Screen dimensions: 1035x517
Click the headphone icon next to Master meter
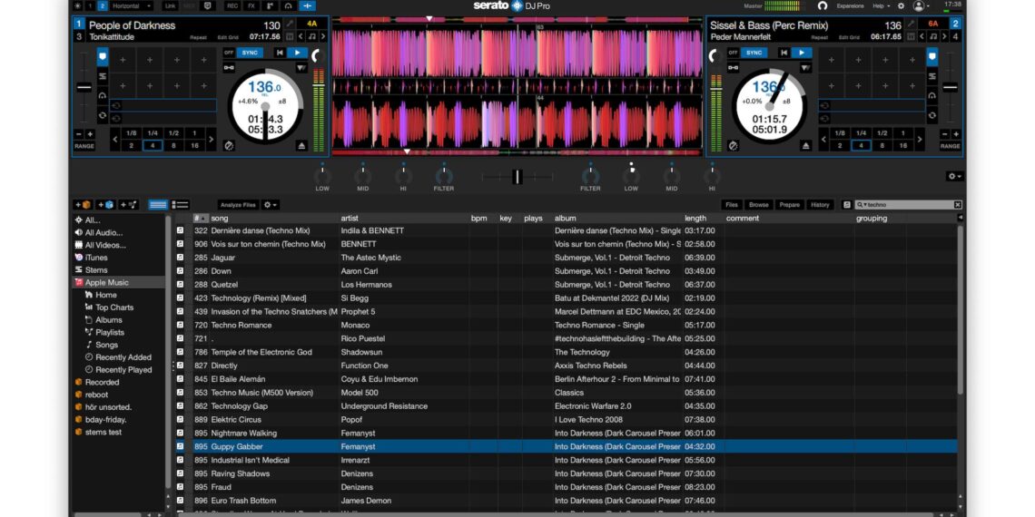pos(823,5)
